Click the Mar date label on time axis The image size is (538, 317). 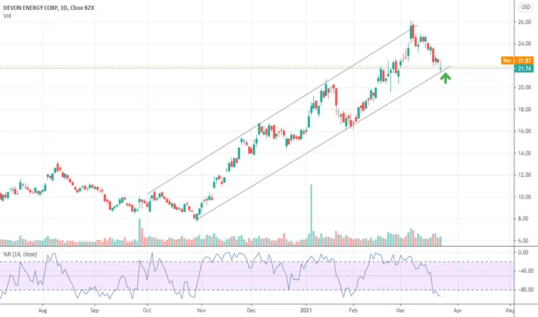tap(401, 311)
